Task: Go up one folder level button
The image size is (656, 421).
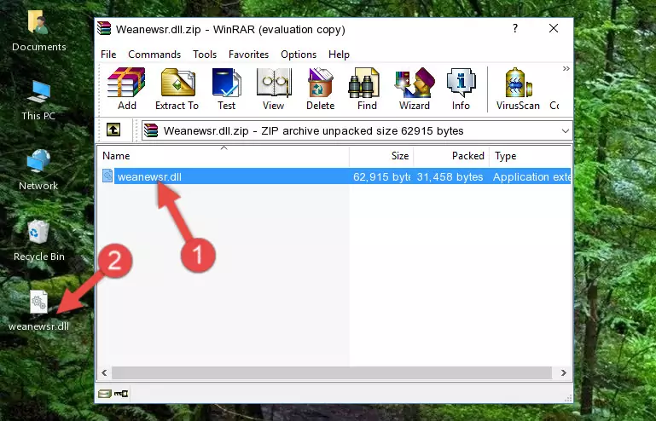Action: [x=113, y=130]
